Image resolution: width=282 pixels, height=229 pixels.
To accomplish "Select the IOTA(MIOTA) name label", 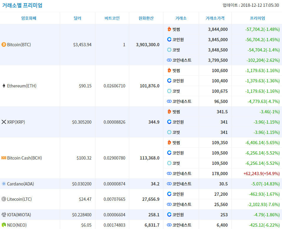I will click(19, 215).
